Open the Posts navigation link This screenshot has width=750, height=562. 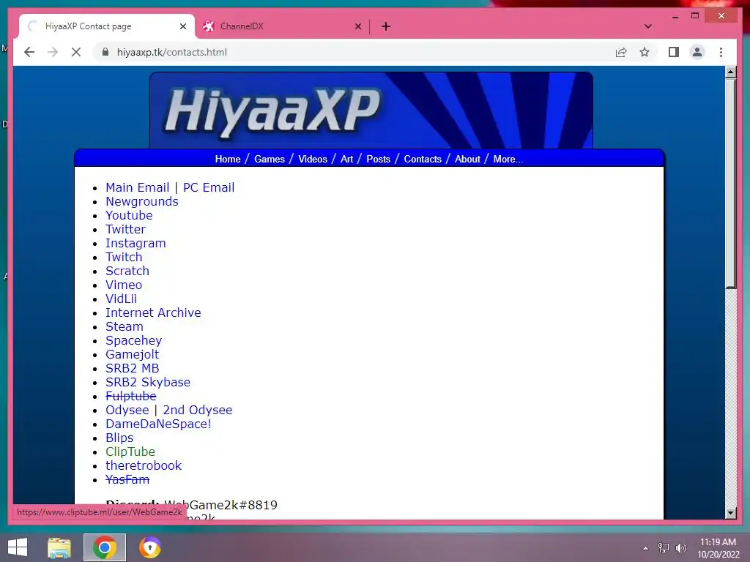coord(379,159)
